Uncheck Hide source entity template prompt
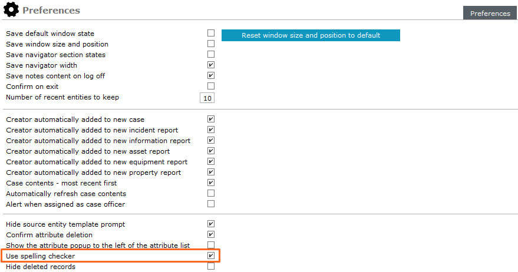Image resolution: width=518 pixels, height=272 pixels. 211,224
